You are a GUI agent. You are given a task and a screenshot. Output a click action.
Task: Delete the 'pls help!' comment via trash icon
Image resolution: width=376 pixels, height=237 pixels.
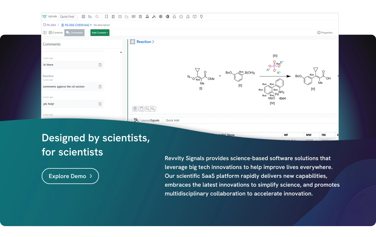pyautogui.click(x=100, y=104)
